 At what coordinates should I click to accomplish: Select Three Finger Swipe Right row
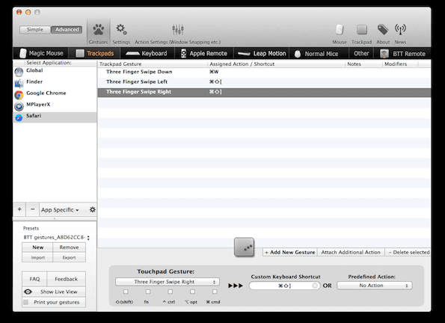264,92
